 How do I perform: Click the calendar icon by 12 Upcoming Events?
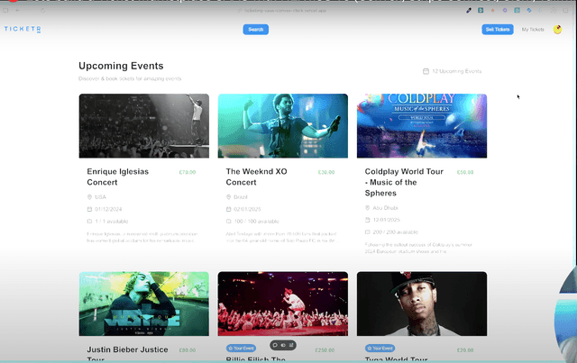click(x=426, y=71)
